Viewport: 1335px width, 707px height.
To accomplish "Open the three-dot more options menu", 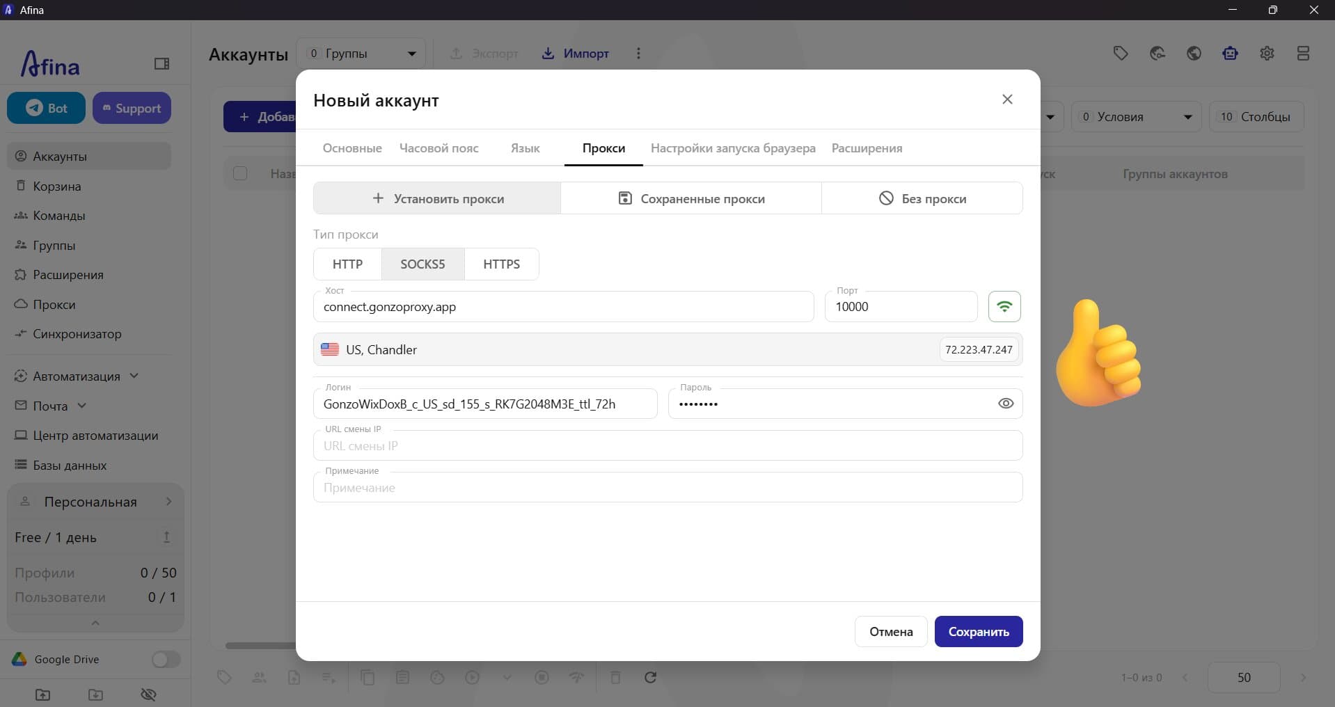I will (638, 54).
